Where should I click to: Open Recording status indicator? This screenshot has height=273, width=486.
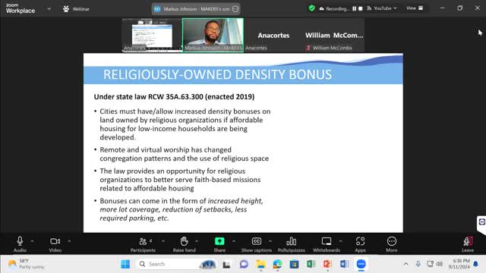(x=334, y=8)
